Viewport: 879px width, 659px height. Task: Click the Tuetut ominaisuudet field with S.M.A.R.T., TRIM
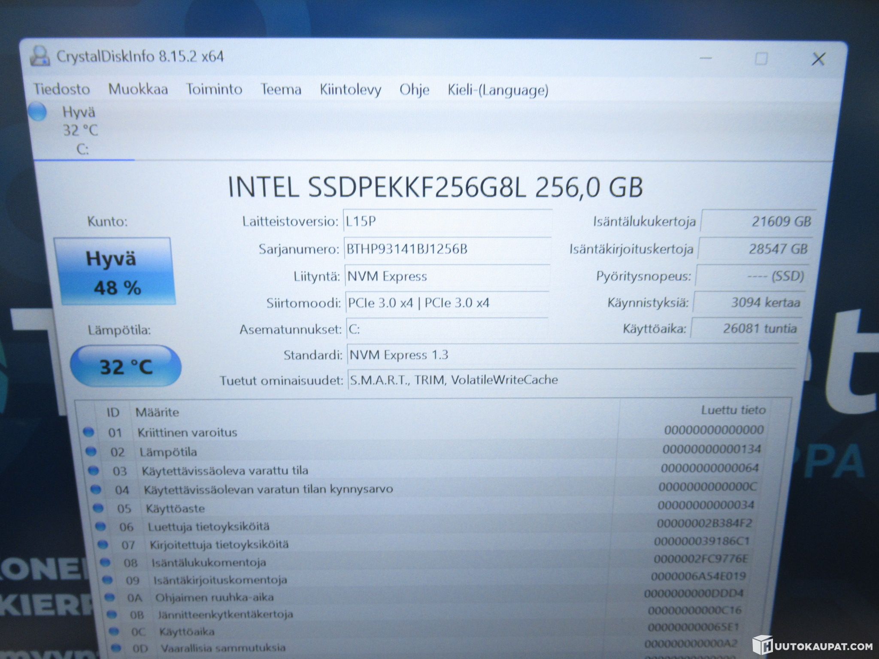572,380
